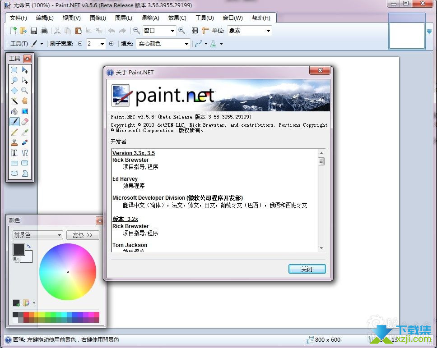
Task: Select the Freeform Shape tool
Action: pyautogui.click(x=25, y=174)
